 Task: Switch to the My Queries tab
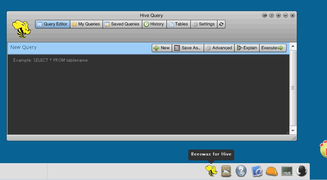pyautogui.click(x=86, y=24)
